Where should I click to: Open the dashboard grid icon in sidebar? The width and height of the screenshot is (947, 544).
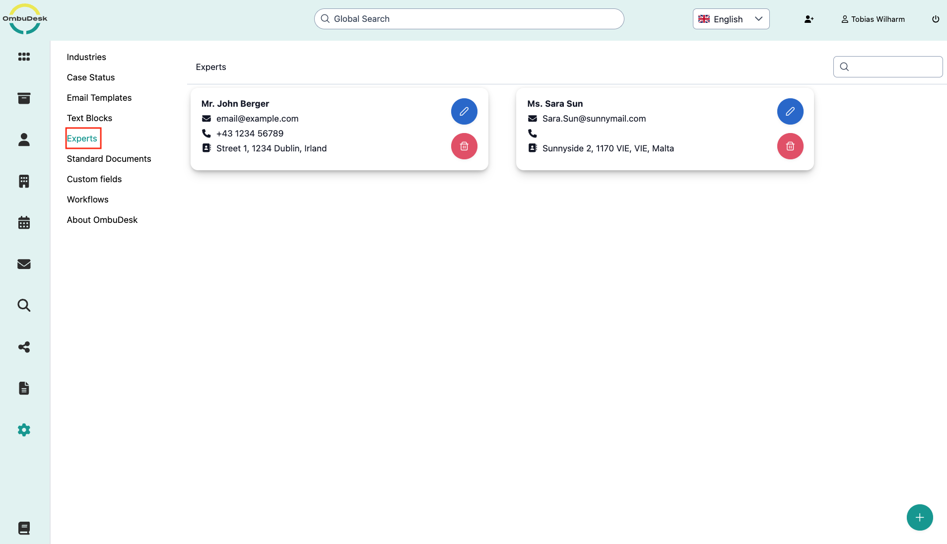24,57
